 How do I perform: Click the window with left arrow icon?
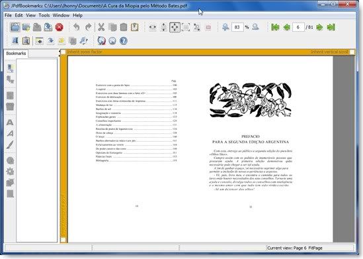39,41
